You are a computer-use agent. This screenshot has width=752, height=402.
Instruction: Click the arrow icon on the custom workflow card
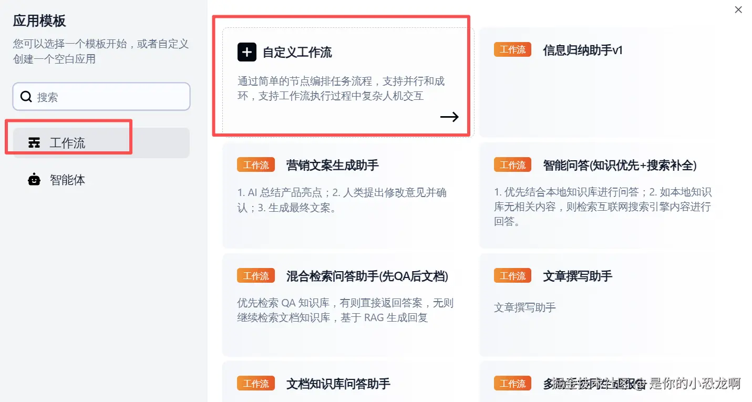[449, 117]
